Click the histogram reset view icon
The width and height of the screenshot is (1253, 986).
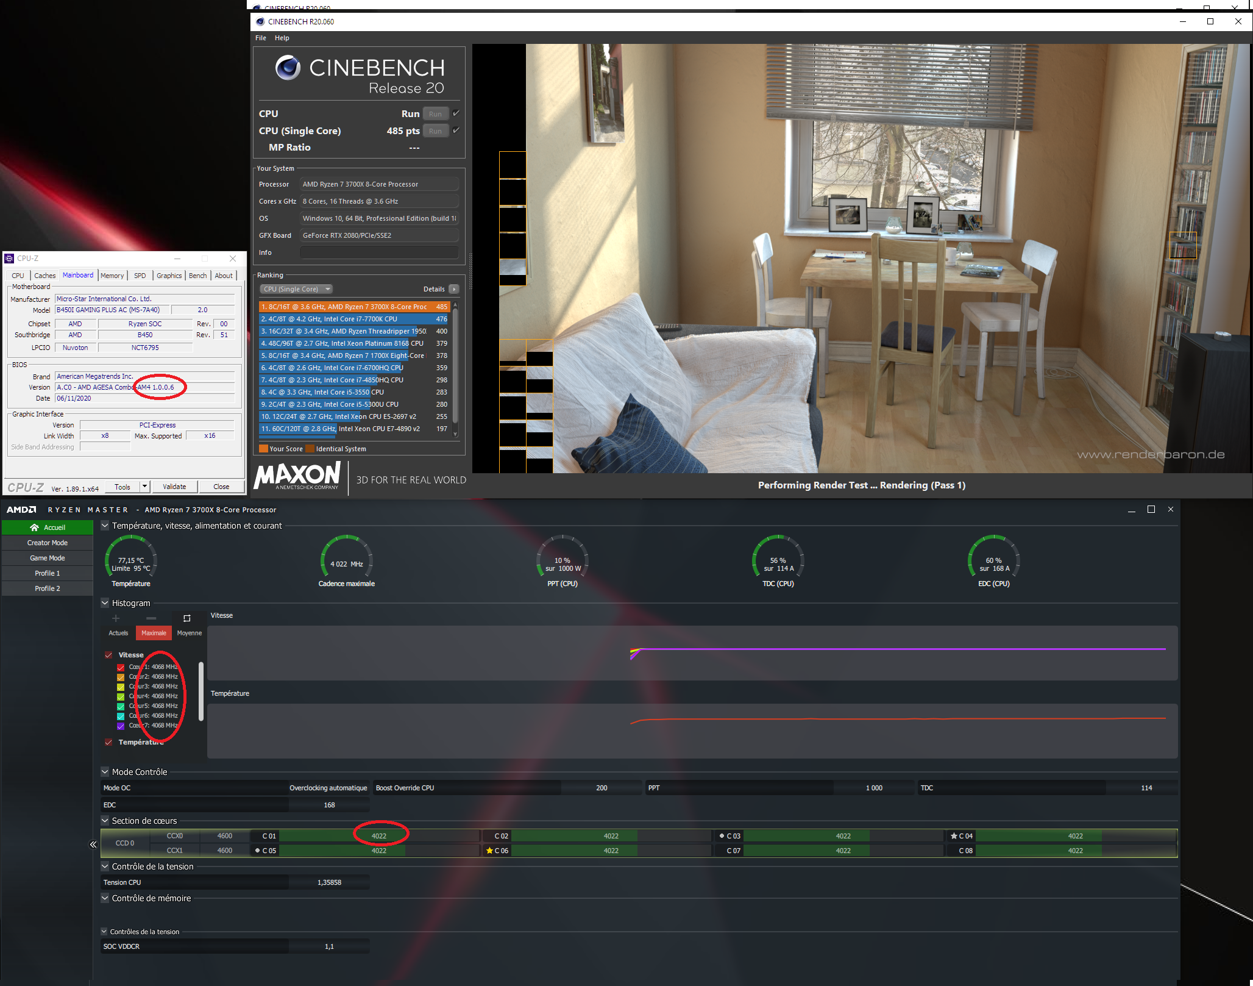(x=187, y=618)
